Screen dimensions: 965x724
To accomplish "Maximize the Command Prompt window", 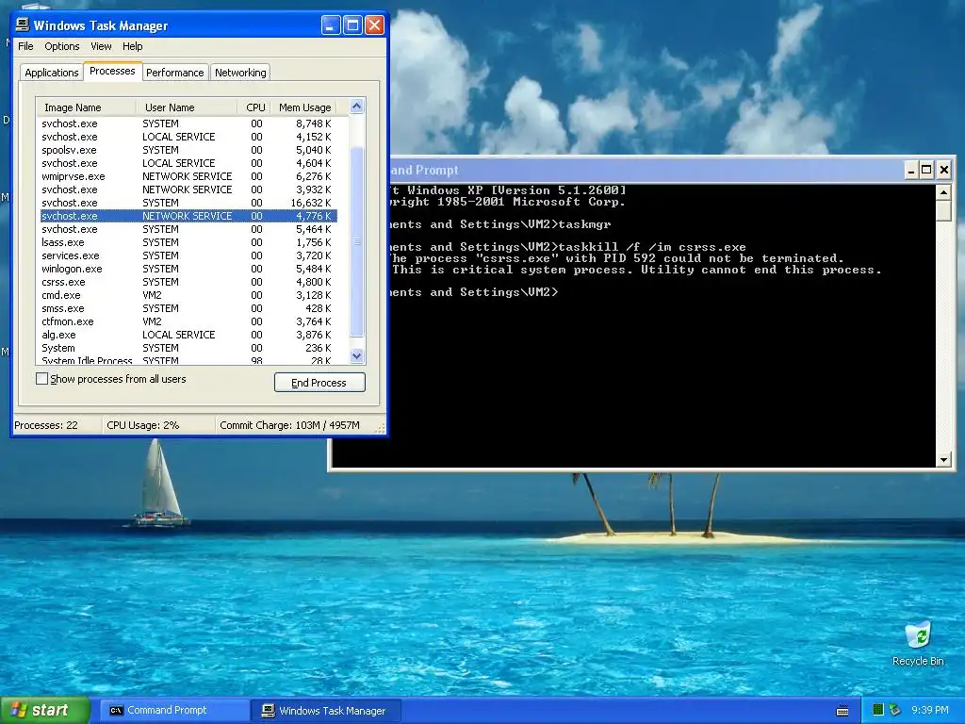I will coord(927,170).
